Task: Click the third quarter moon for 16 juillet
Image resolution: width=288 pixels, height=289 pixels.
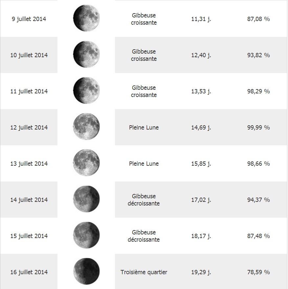Action: coord(86,271)
